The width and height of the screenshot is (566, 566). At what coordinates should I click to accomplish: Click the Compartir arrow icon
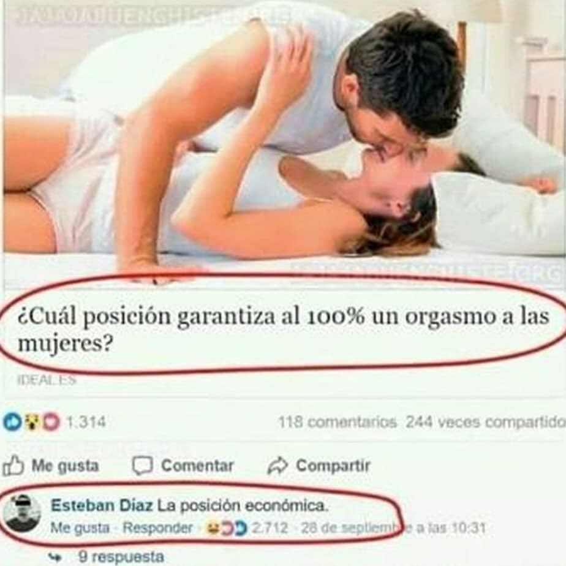(x=277, y=466)
